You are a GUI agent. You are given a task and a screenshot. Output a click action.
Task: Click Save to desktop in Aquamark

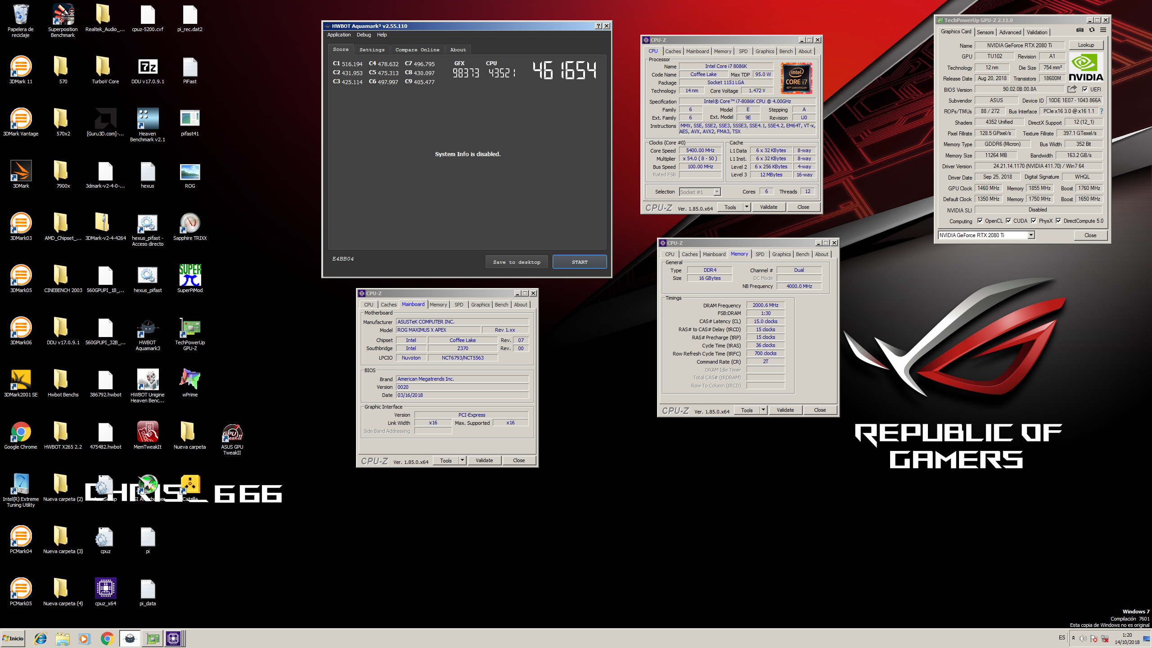(x=517, y=262)
